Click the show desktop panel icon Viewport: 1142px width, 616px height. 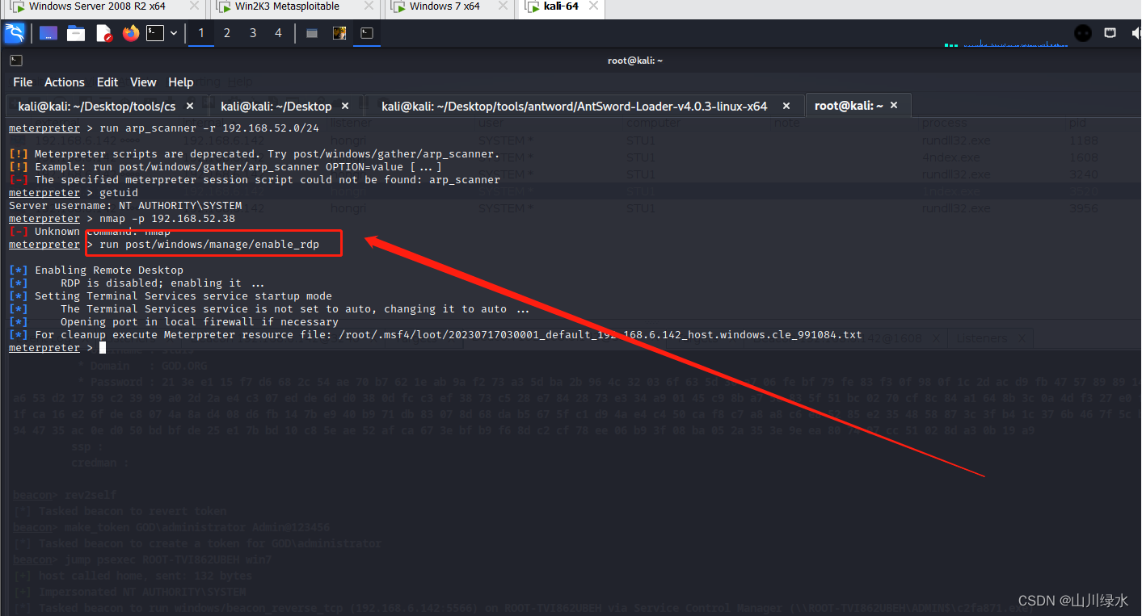(x=48, y=33)
